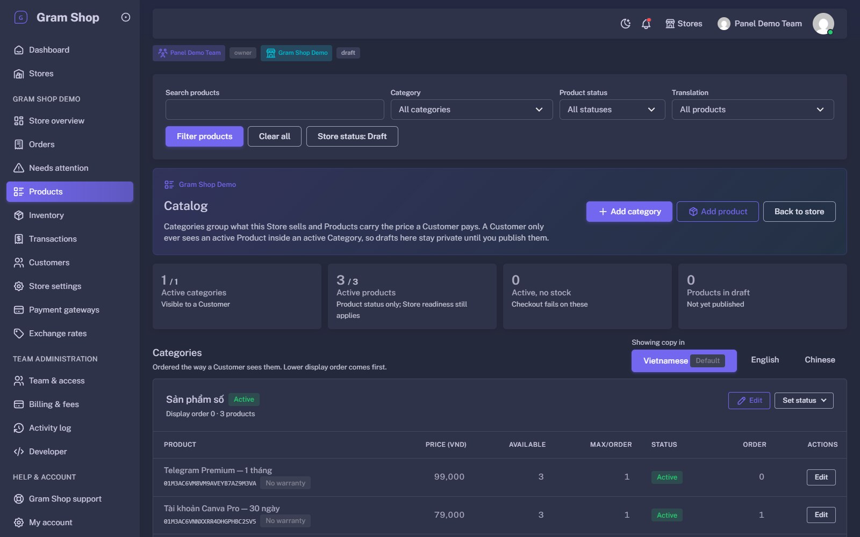Expand the Translation All products dropdown
The width and height of the screenshot is (860, 537).
point(752,110)
